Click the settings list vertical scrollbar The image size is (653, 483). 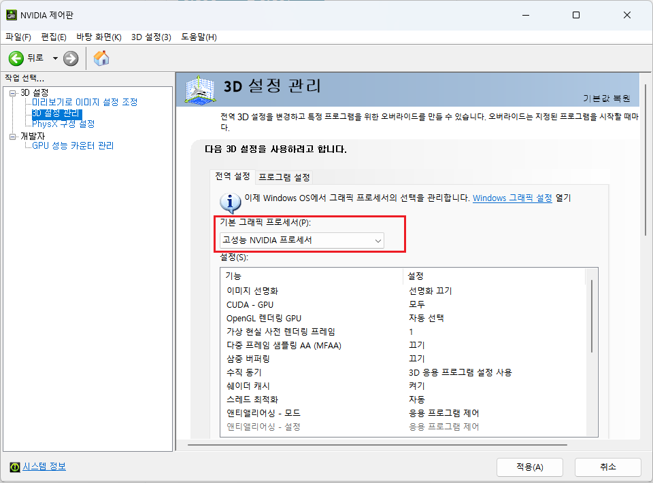pos(591,316)
